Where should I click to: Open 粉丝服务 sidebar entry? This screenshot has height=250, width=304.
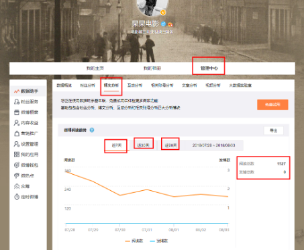pyautogui.click(x=26, y=101)
